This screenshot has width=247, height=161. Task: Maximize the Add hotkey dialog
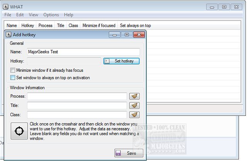(127, 35)
